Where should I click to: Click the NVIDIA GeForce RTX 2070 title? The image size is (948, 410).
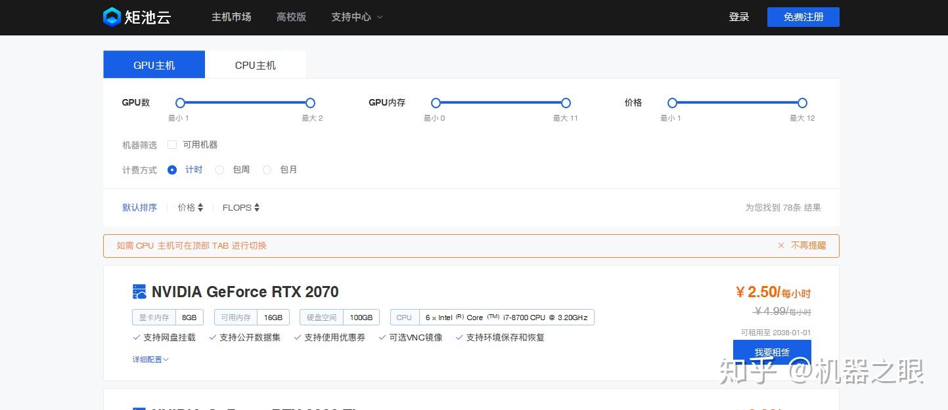[x=245, y=292]
